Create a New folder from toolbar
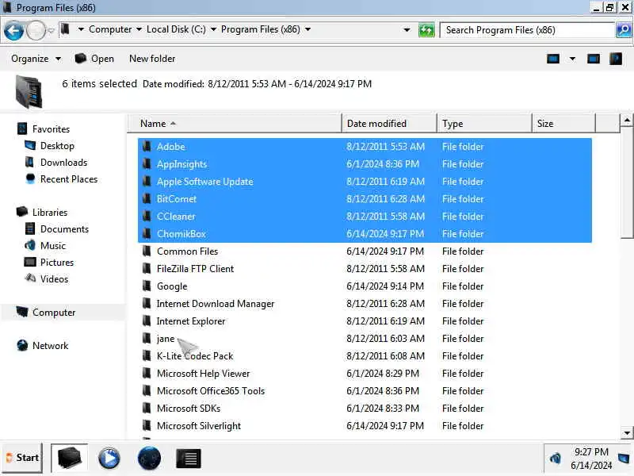Viewport: 634px width, 476px height. (152, 59)
